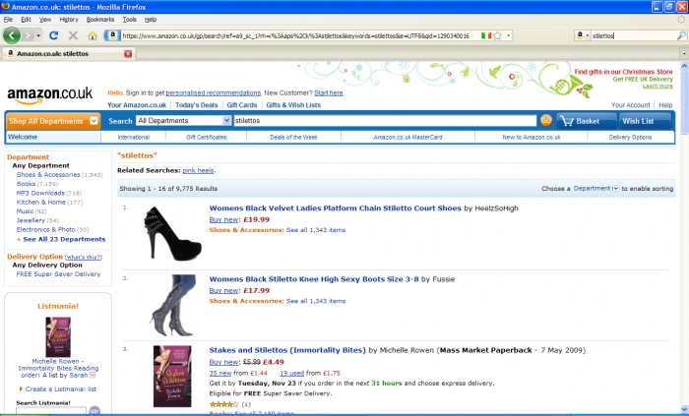Click the Start here link
689x416 pixels.
coord(328,93)
